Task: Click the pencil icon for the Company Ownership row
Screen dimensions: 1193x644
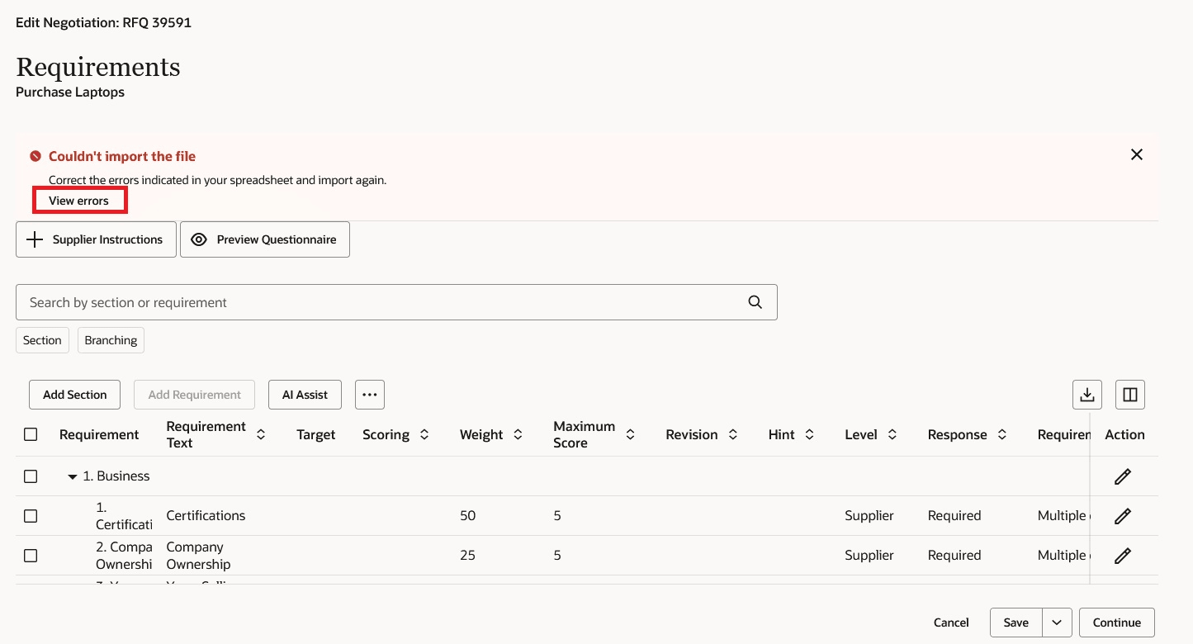Action: (x=1122, y=556)
